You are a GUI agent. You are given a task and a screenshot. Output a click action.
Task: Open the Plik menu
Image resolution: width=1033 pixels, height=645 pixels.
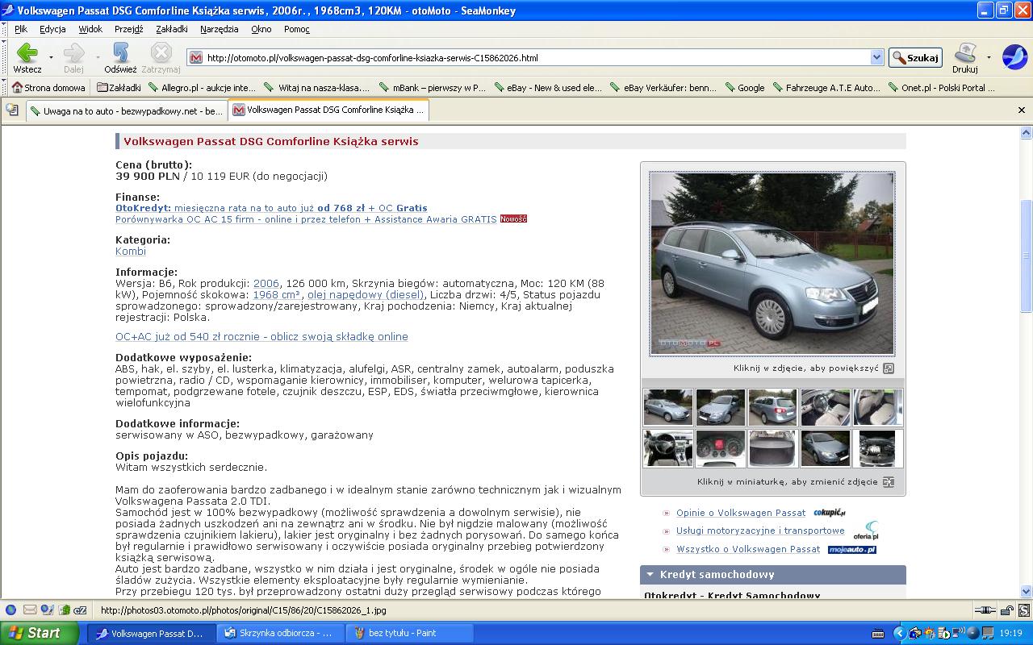point(21,29)
